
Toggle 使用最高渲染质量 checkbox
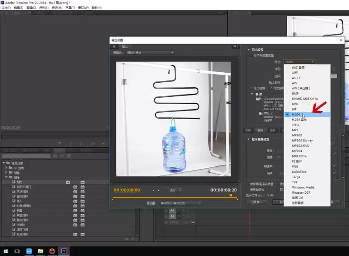click(248, 184)
